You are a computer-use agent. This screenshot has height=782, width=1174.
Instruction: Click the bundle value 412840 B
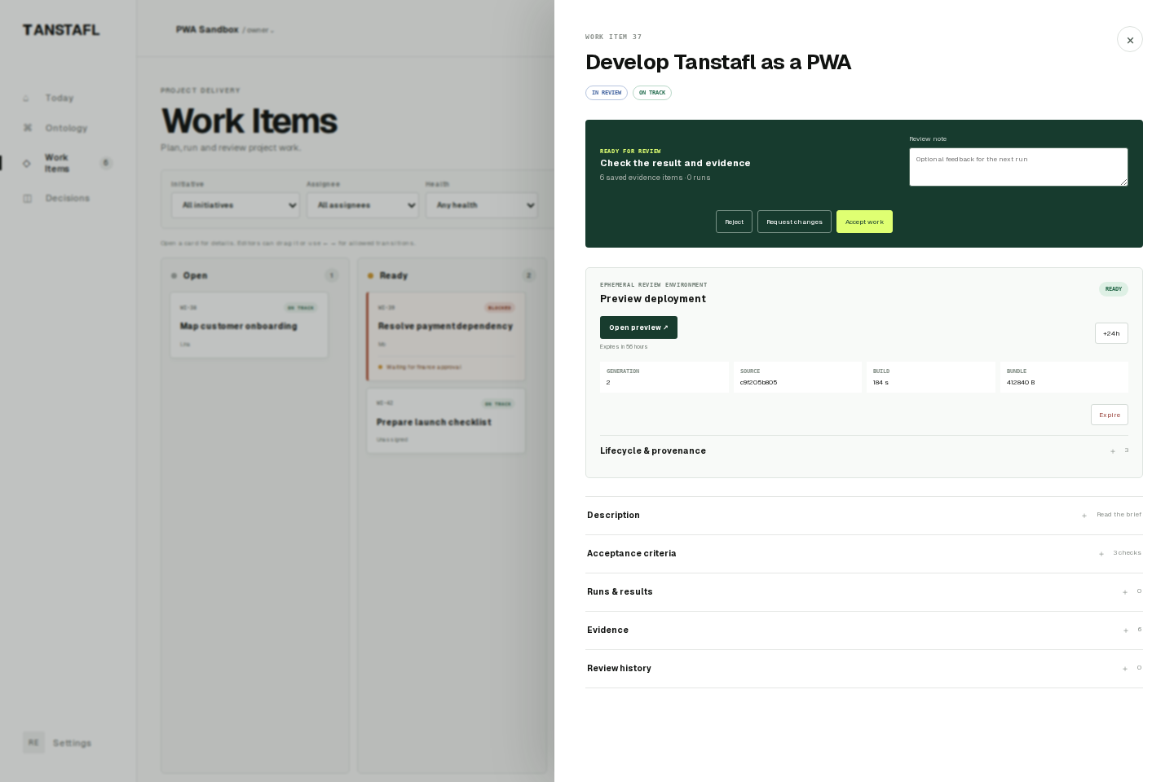click(x=1021, y=382)
